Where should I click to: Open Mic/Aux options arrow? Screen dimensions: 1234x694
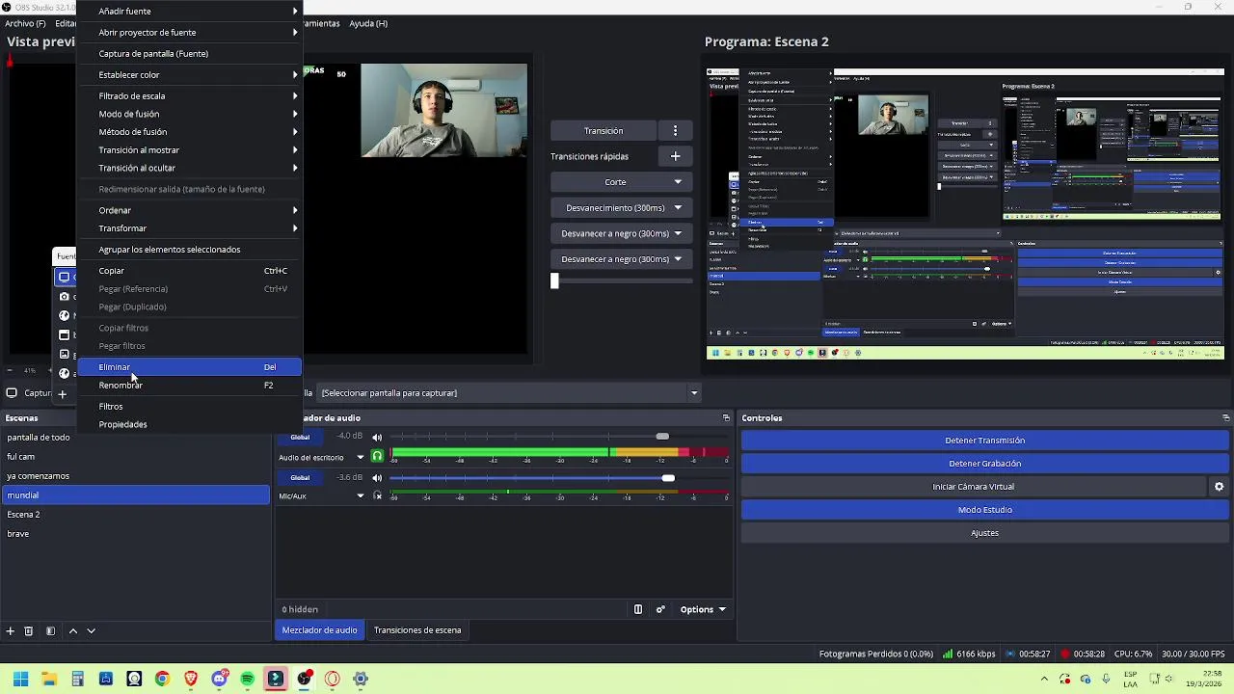coord(361,496)
